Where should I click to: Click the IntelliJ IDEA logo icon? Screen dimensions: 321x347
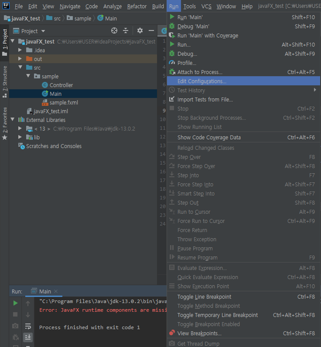pos(6,5)
